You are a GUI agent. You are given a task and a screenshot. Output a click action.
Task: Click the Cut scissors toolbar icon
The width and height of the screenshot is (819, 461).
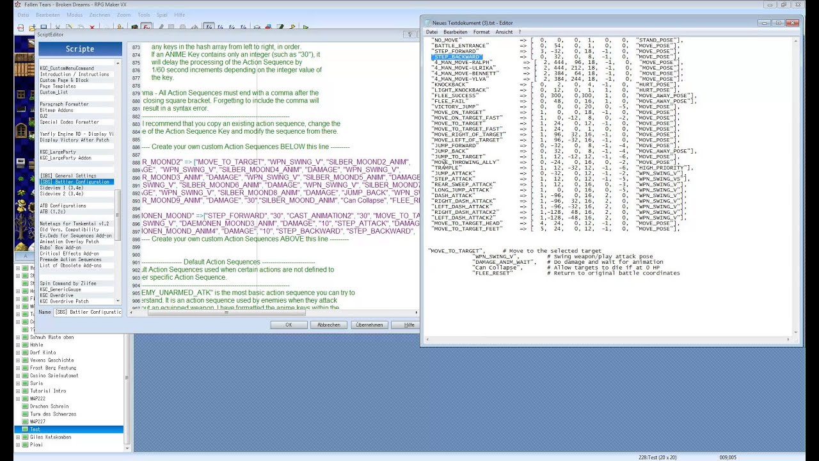pyautogui.click(x=58, y=28)
